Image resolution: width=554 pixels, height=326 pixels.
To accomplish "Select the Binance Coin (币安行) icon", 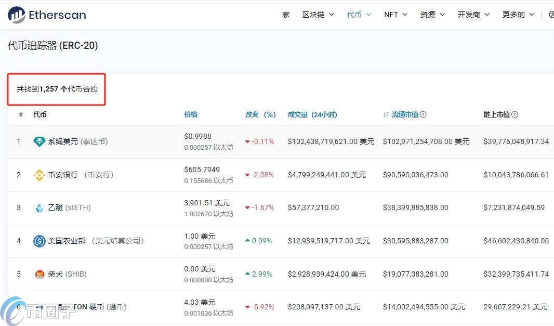I will [38, 175].
